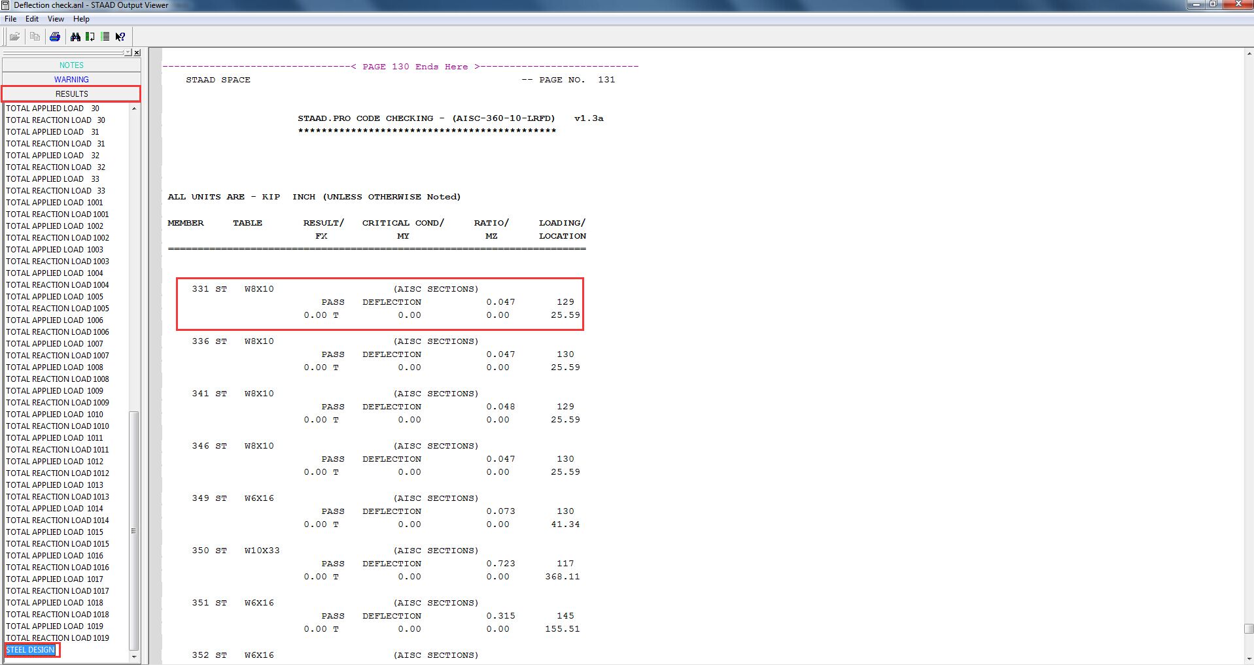Click the WARNING section button

pos(71,80)
